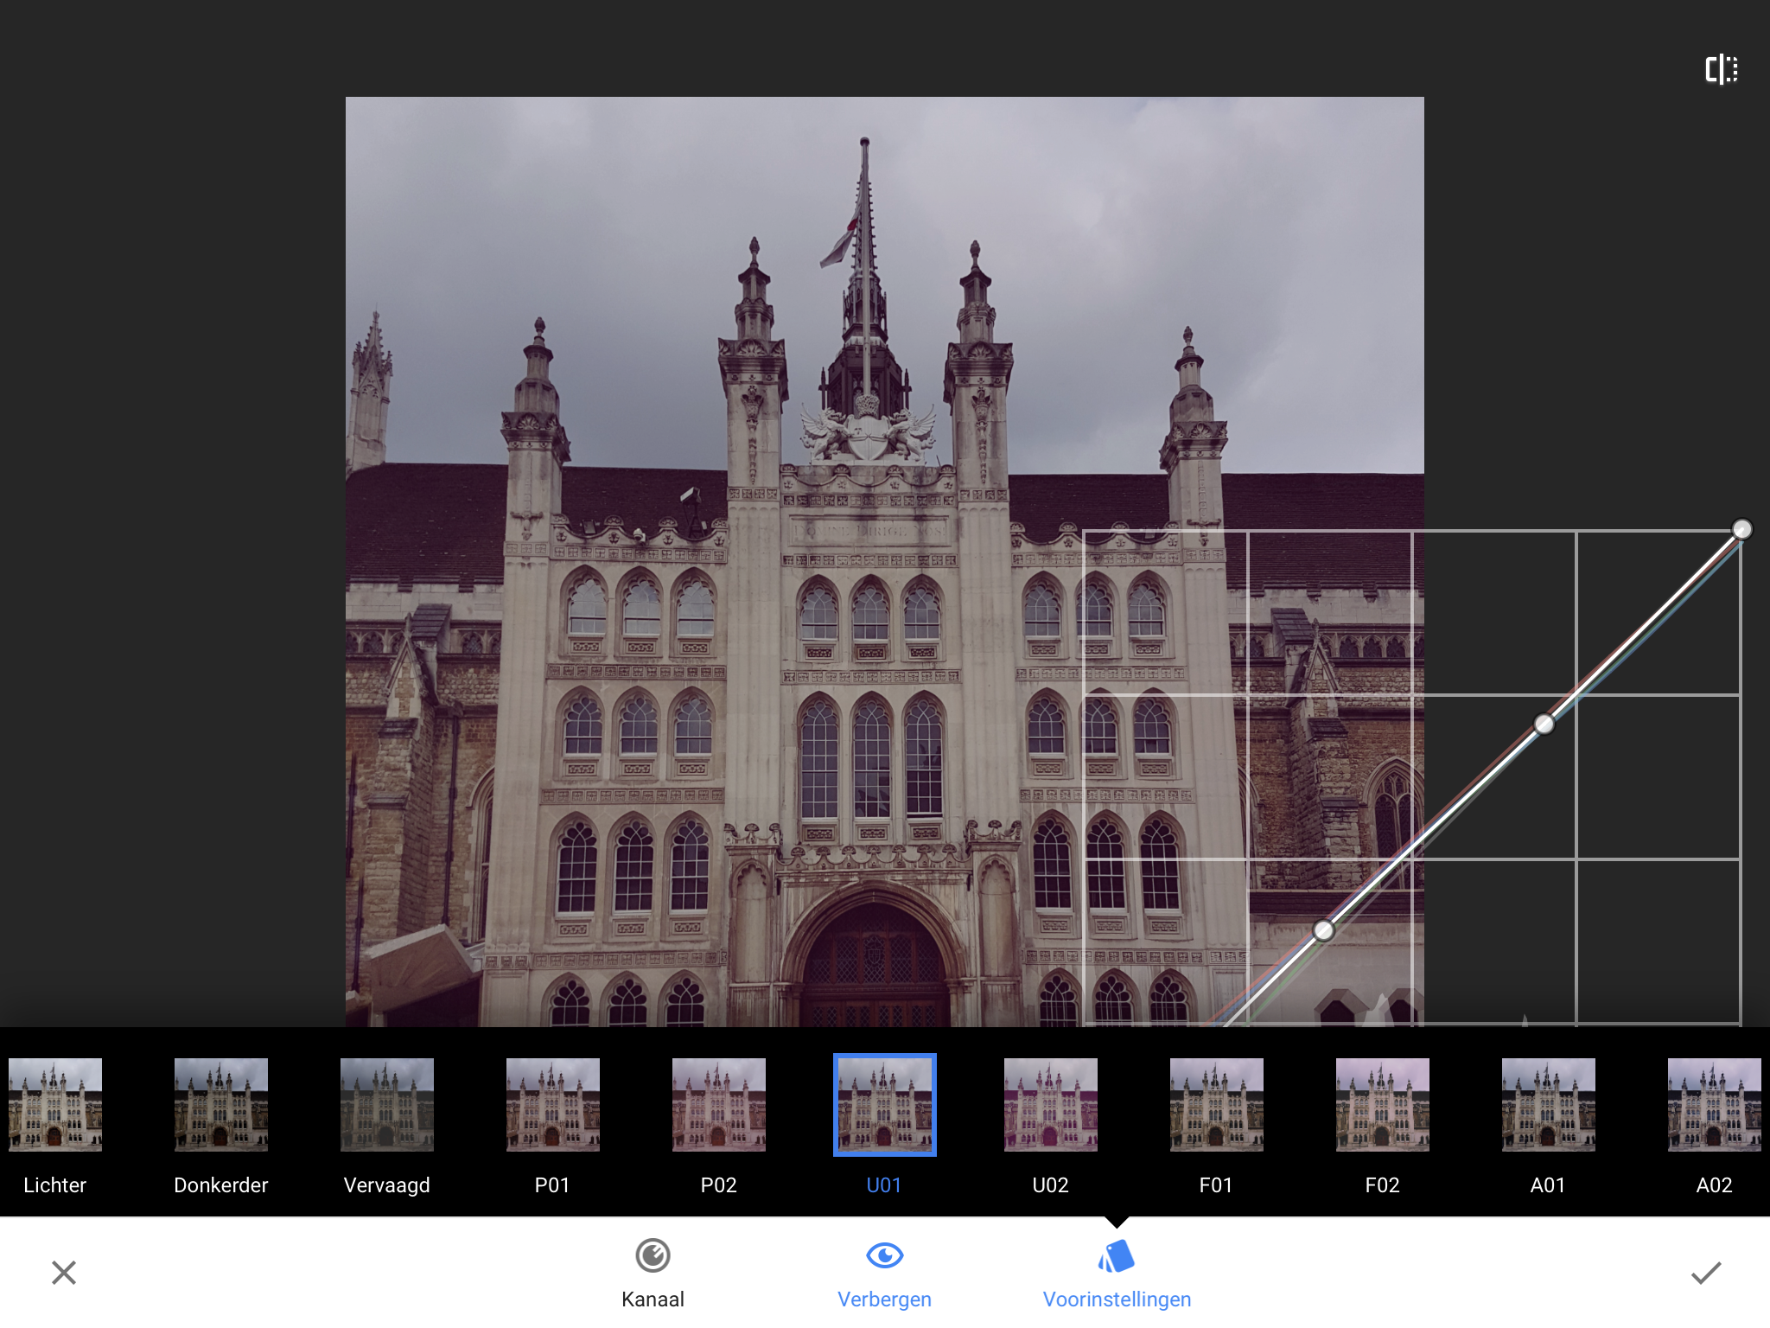1770x1328 pixels.
Task: Click the Lichter label text
Action: click(55, 1185)
